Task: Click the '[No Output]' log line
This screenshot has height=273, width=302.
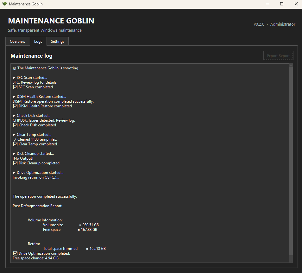Action: 23,158
